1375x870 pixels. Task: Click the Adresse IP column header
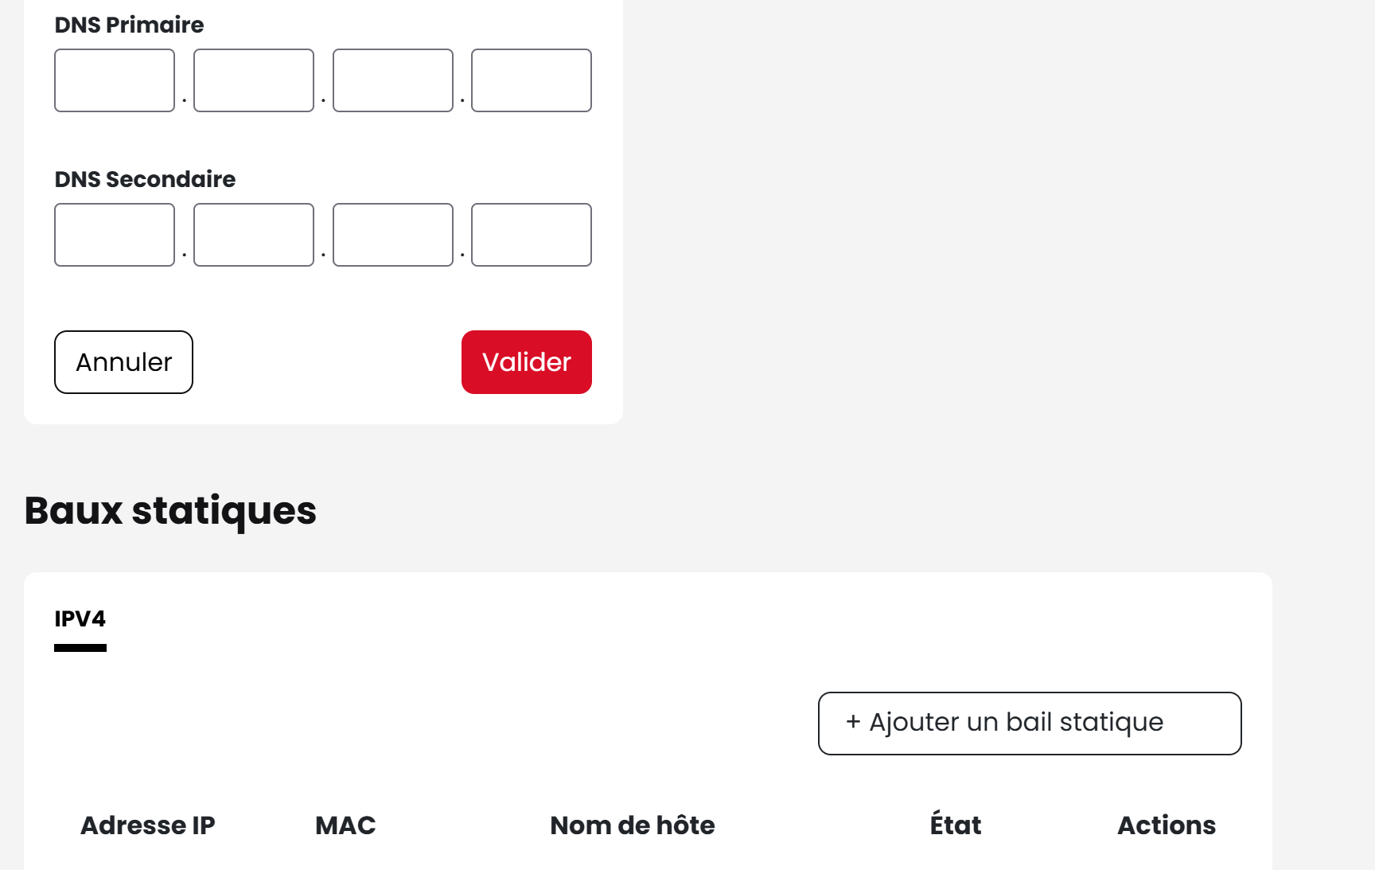click(x=148, y=825)
